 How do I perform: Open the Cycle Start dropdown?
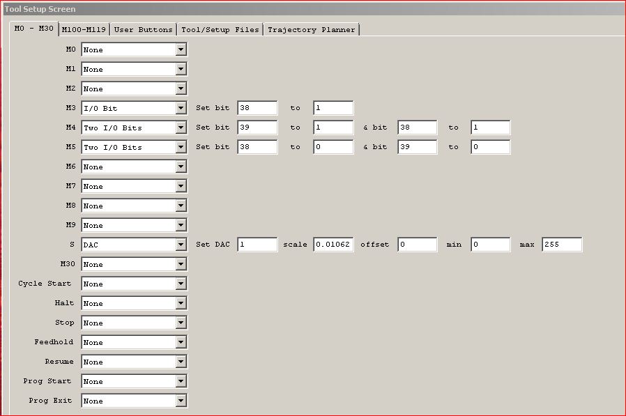(181, 284)
